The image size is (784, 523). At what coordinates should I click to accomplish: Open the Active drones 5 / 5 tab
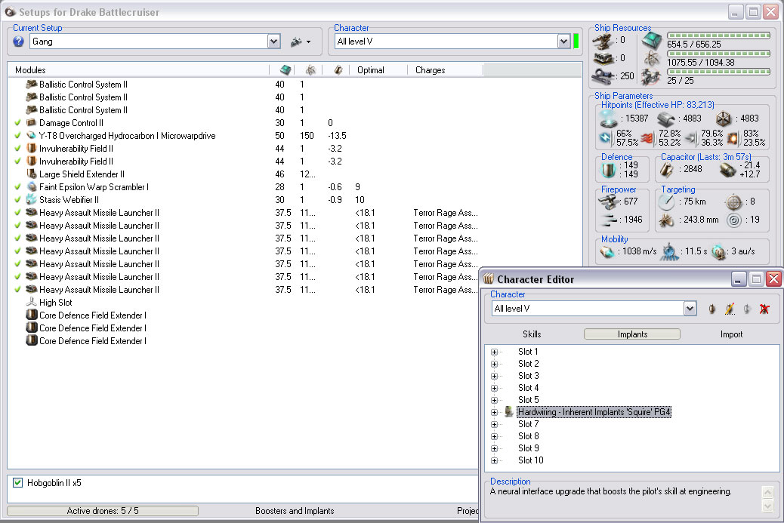pyautogui.click(x=103, y=510)
